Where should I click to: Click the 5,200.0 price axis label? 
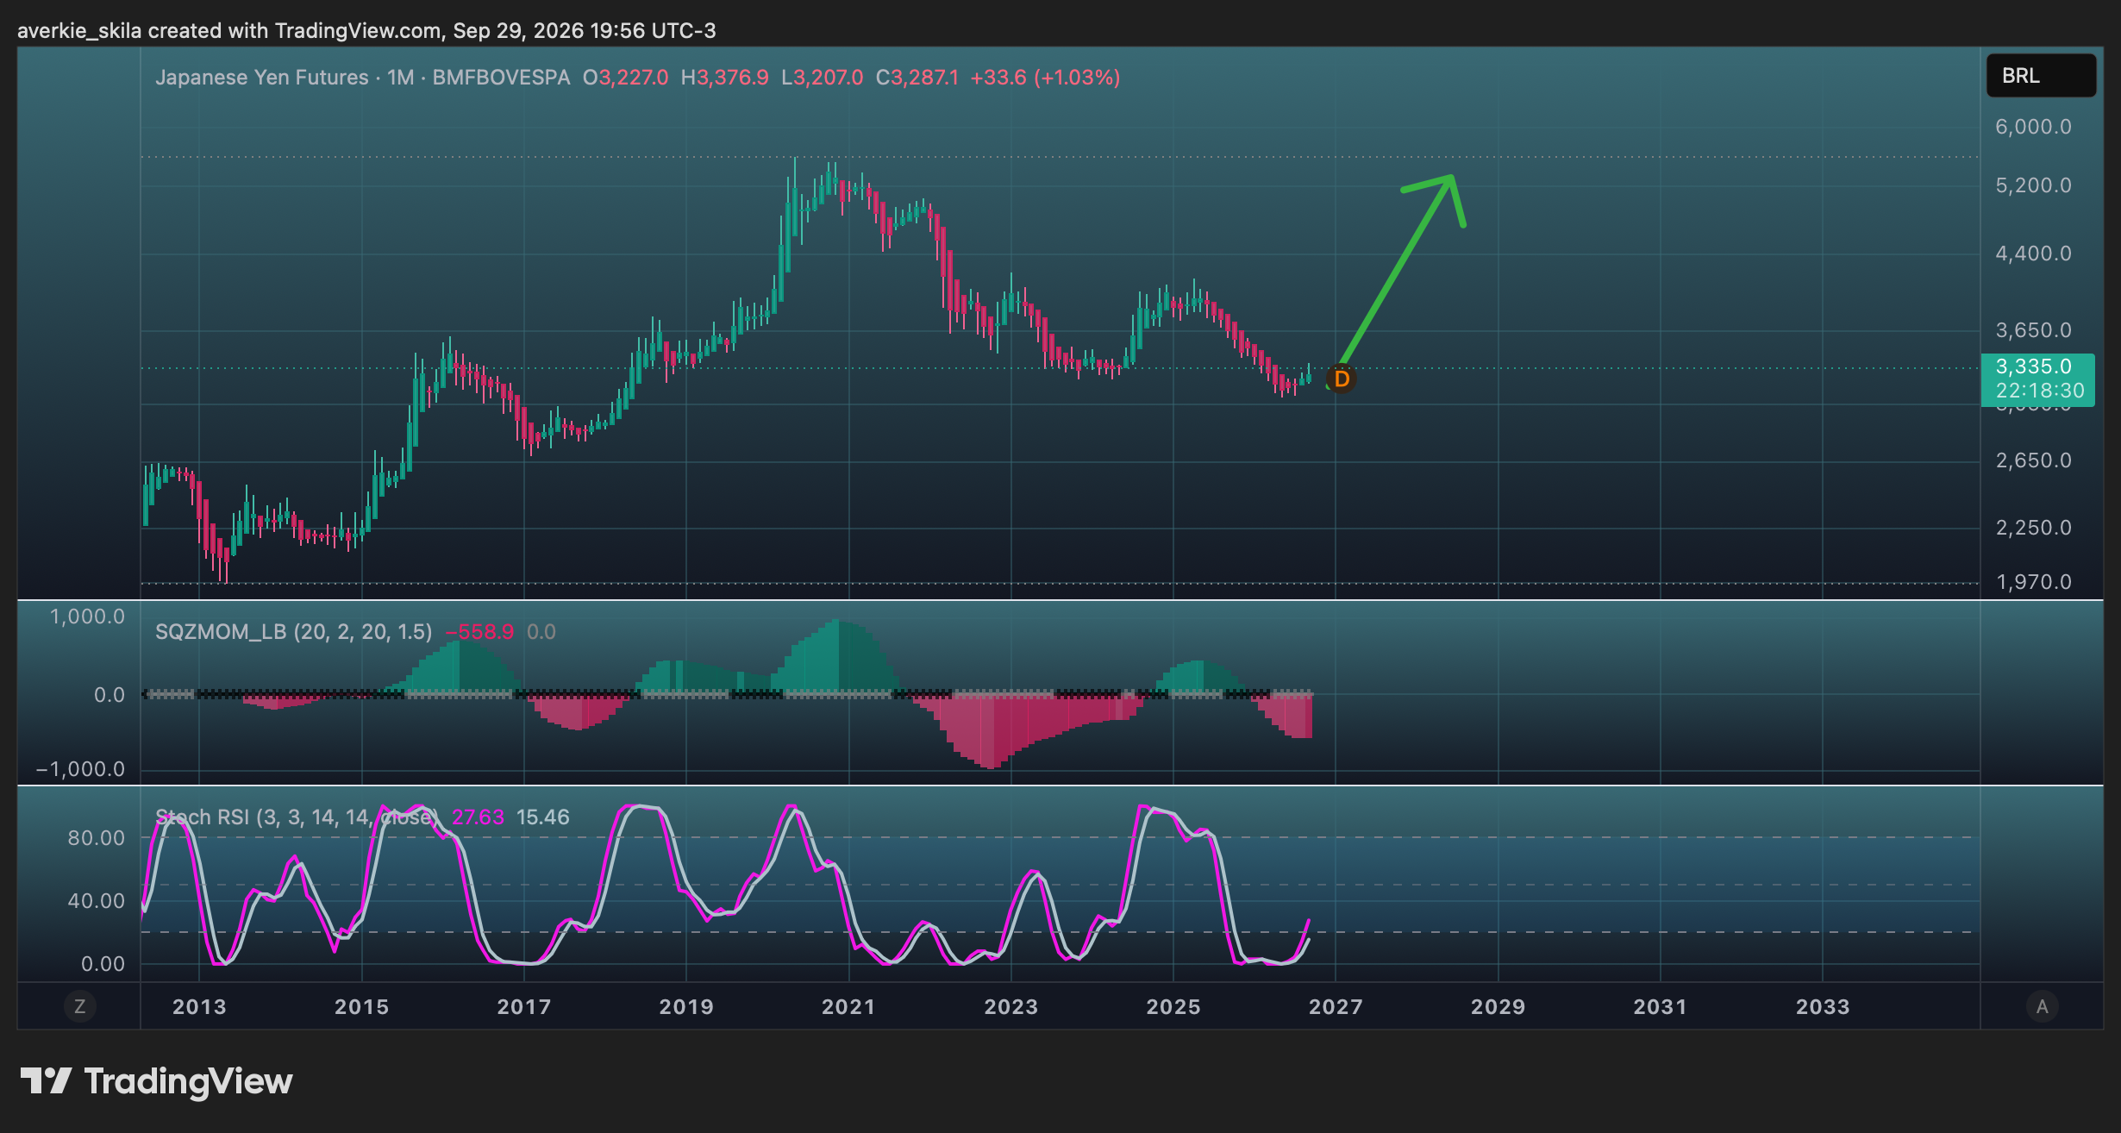(x=2033, y=185)
